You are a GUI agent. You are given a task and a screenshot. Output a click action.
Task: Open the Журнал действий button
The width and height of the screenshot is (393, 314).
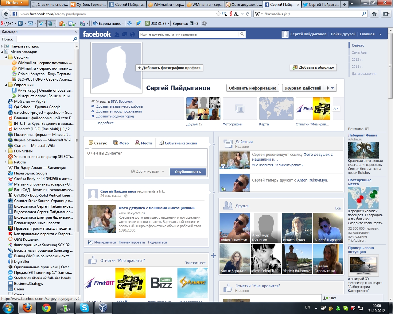point(303,88)
